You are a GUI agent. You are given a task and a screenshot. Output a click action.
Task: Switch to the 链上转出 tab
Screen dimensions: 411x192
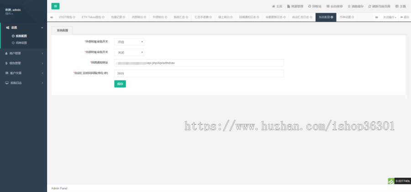pyautogui.click(x=224, y=17)
